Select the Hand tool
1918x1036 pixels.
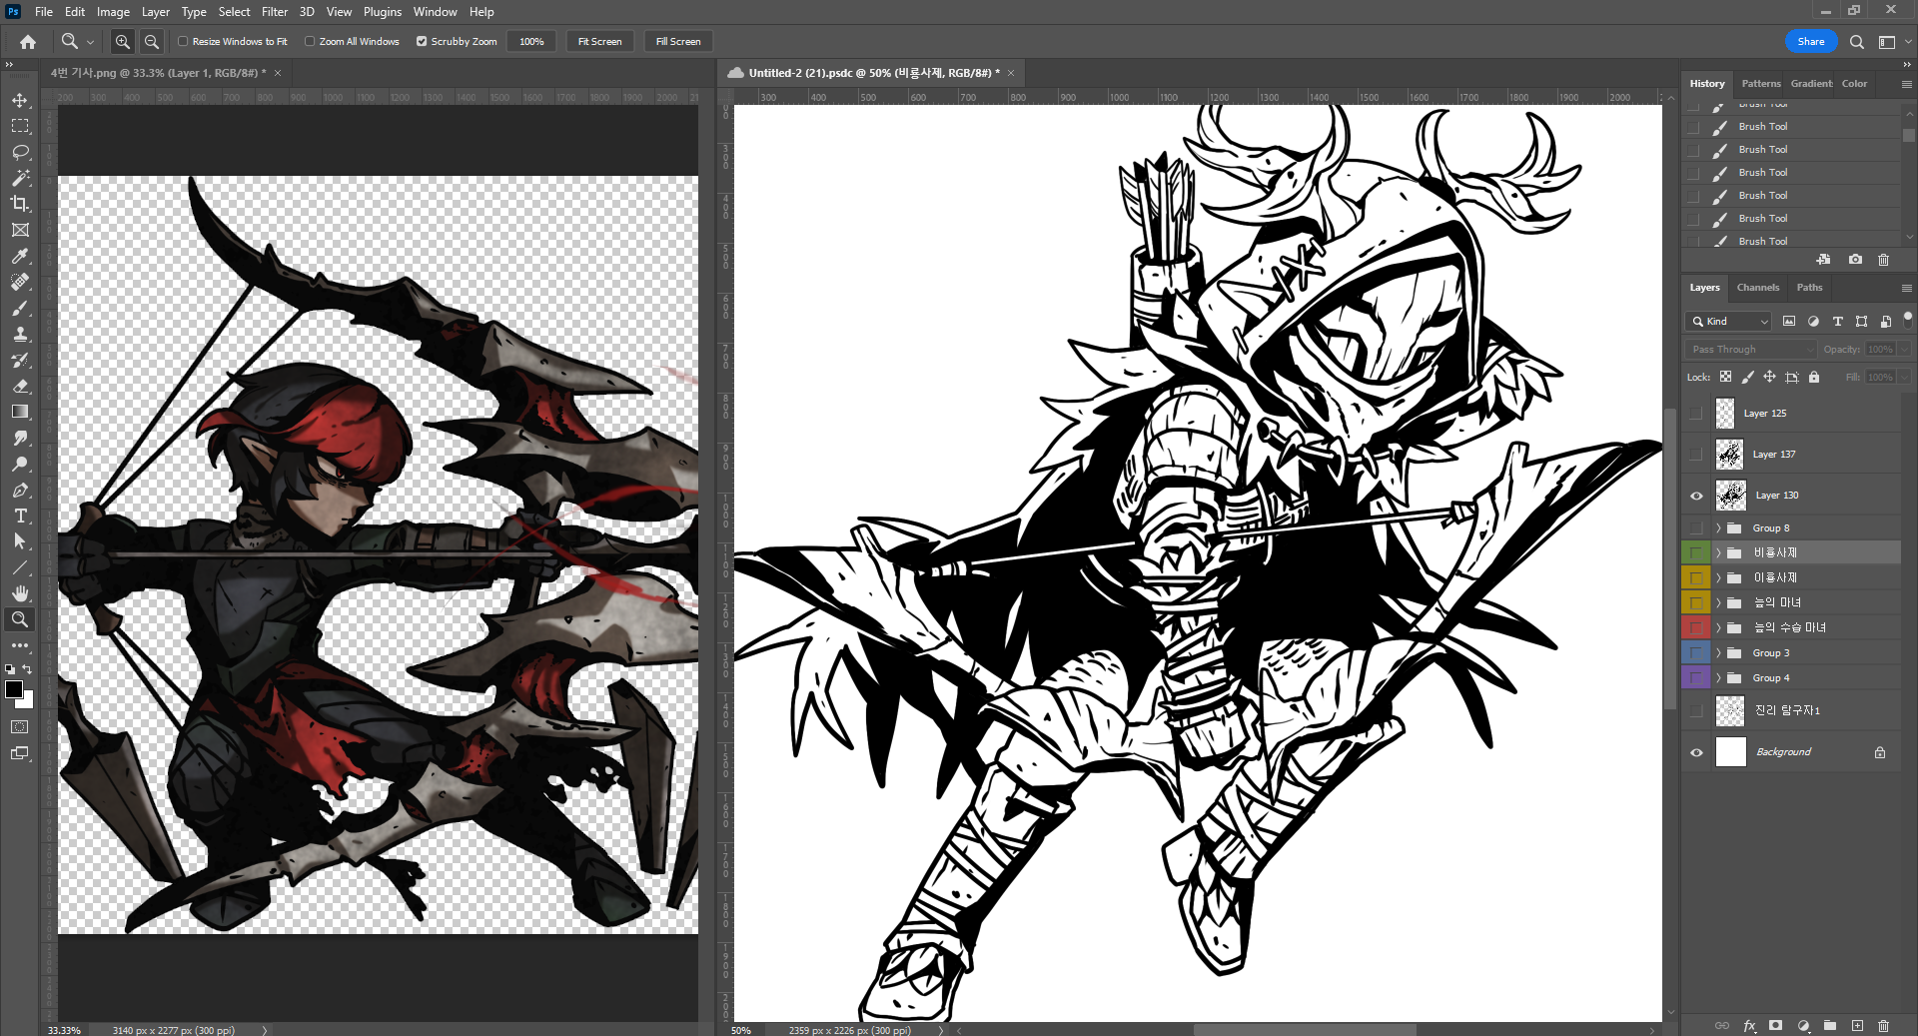[20, 593]
